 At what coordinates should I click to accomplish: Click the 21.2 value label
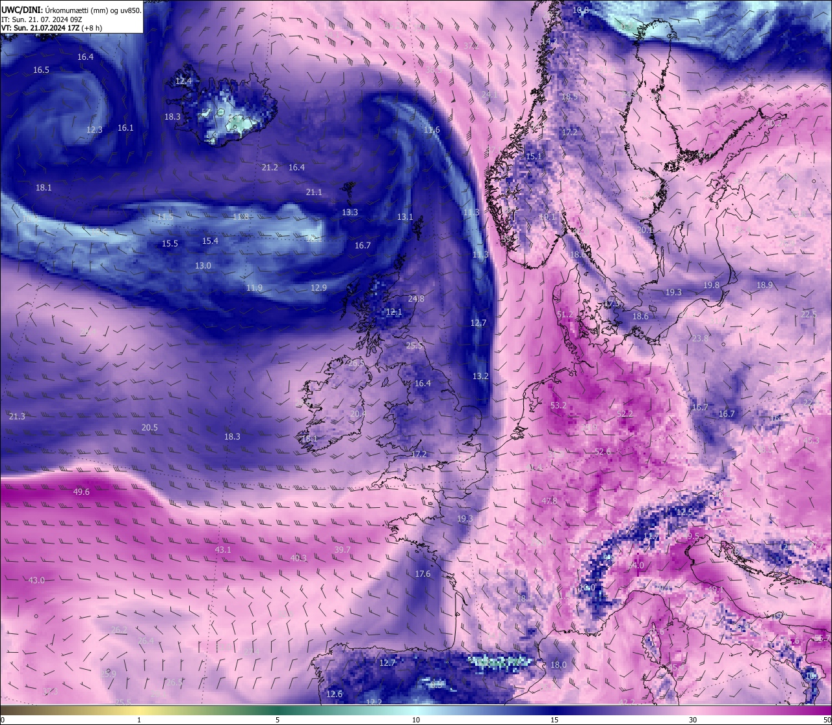[x=270, y=167]
